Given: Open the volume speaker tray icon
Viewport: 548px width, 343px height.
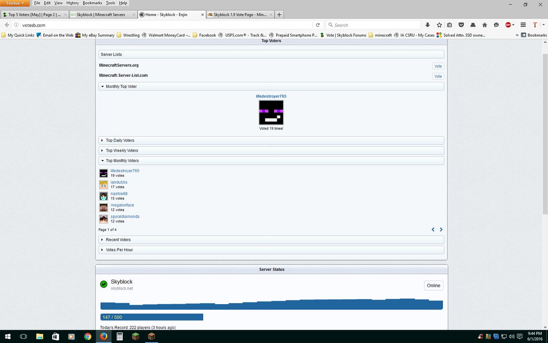Looking at the screenshot, I should click(511, 337).
